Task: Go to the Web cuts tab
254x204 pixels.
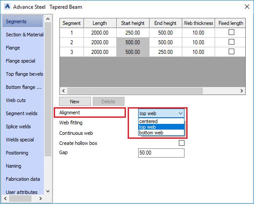Action: (x=16, y=100)
